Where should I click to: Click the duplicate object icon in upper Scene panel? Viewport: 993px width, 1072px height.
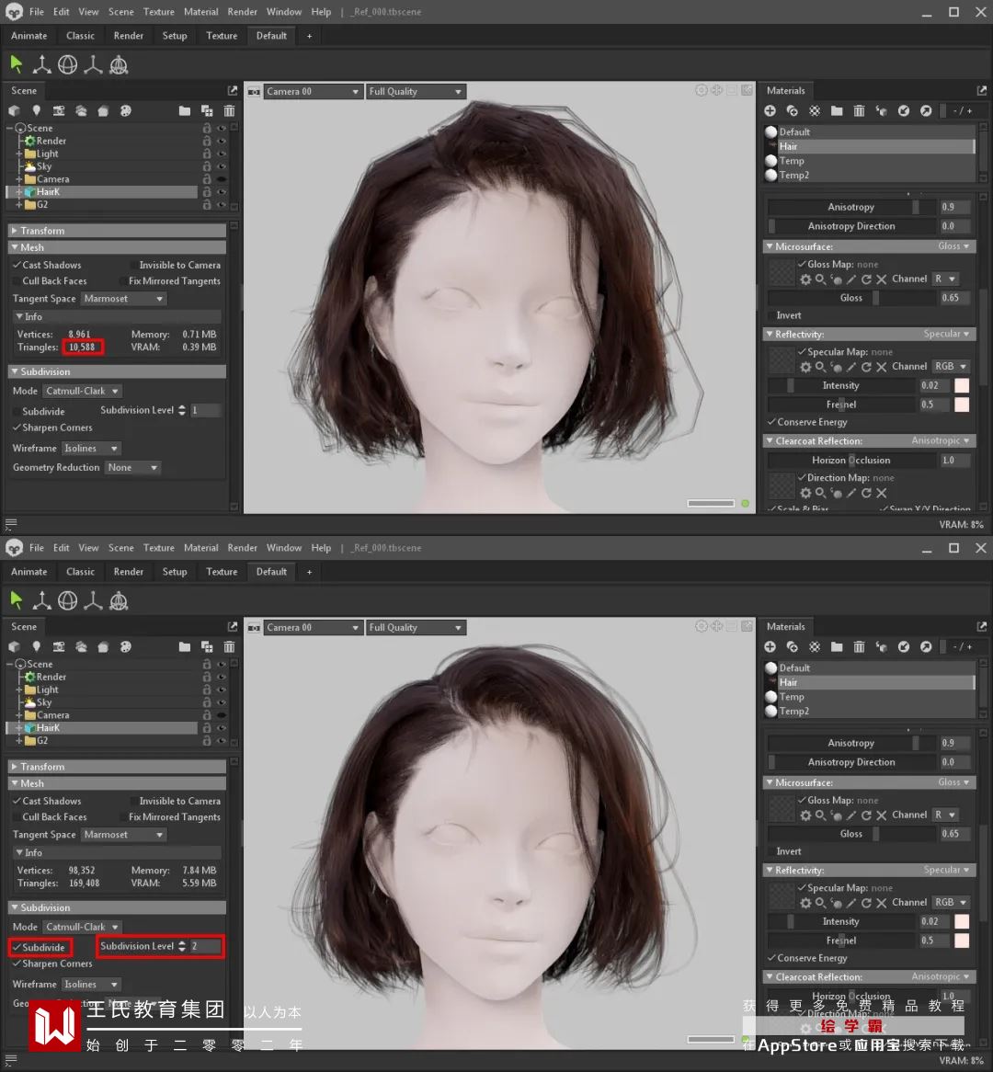coord(207,110)
